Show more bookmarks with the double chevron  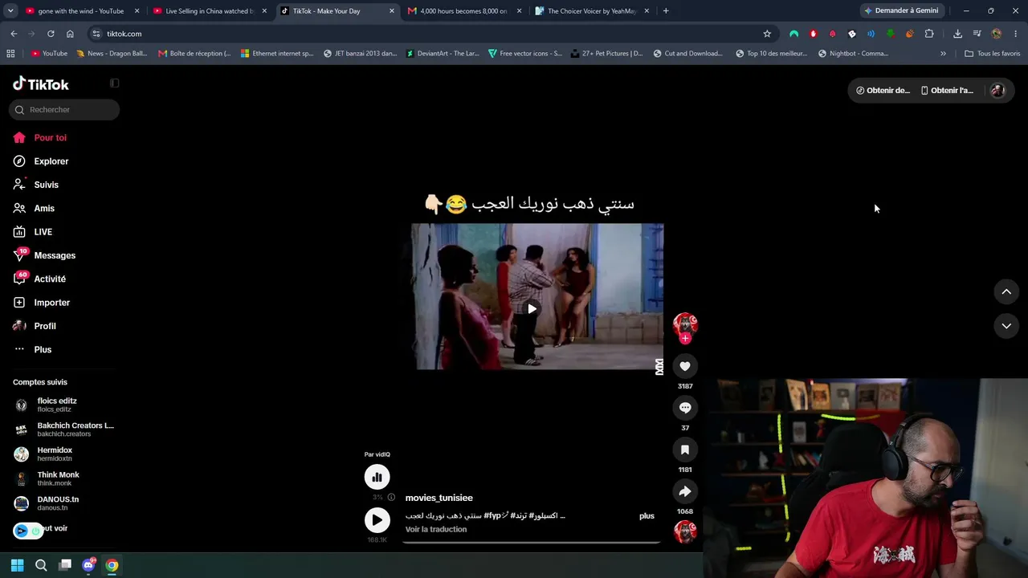(x=943, y=54)
